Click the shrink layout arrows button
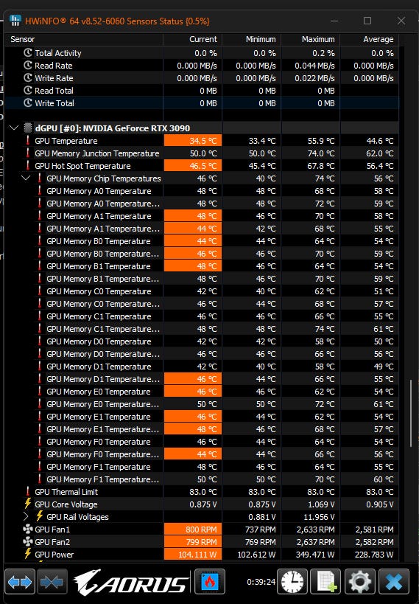 click(x=52, y=582)
